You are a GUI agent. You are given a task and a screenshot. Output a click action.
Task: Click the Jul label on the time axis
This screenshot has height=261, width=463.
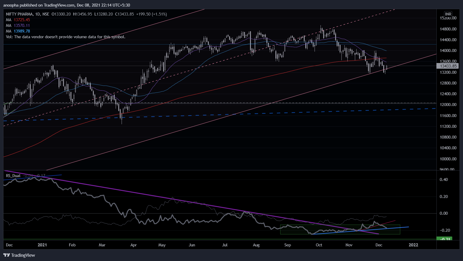(x=225, y=245)
